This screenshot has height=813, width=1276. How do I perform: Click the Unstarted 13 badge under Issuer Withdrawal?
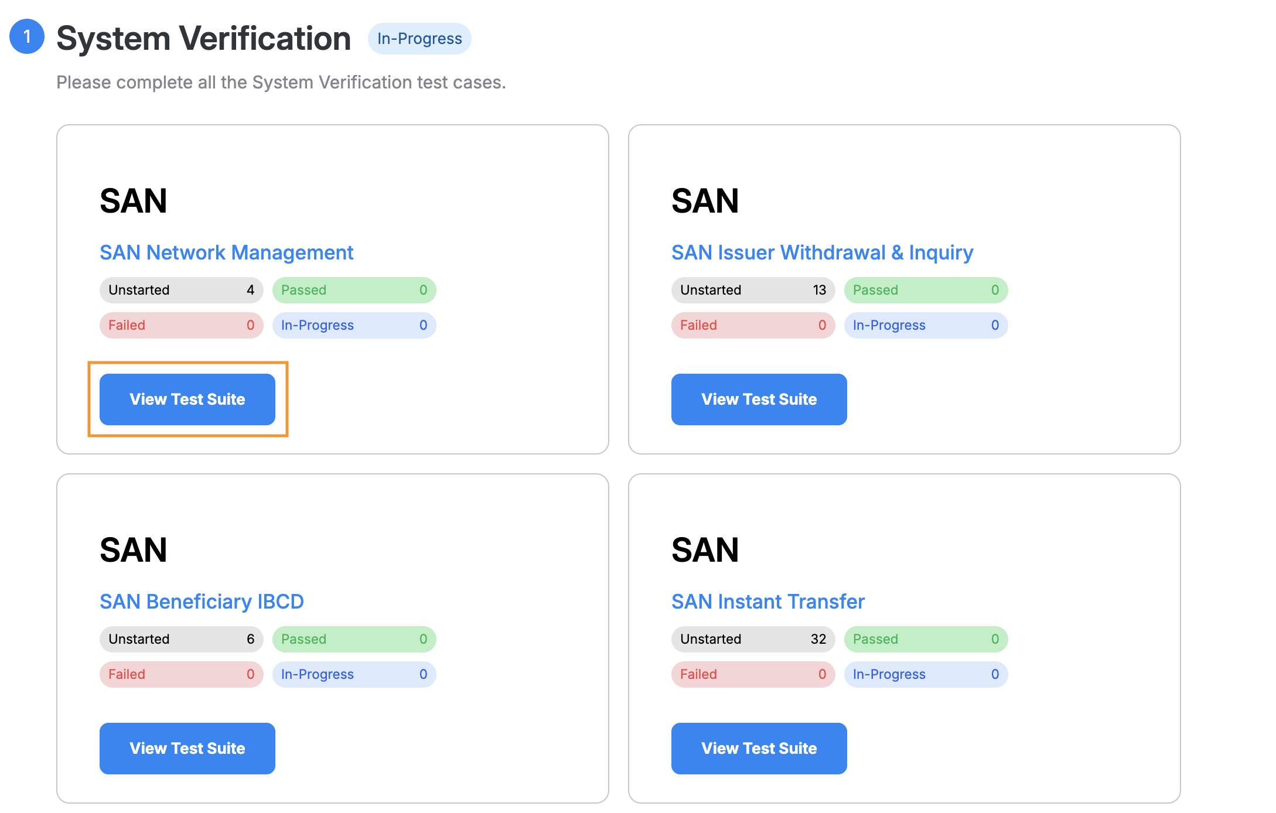pos(752,290)
